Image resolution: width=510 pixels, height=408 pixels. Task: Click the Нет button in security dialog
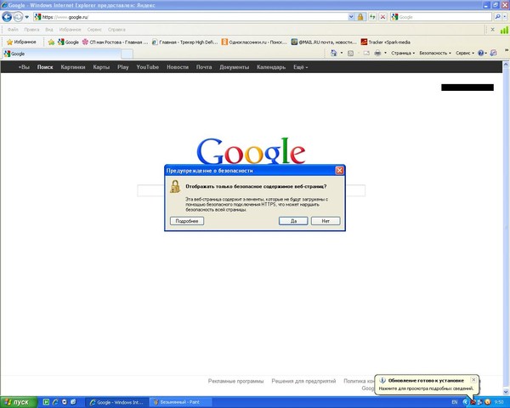click(326, 221)
